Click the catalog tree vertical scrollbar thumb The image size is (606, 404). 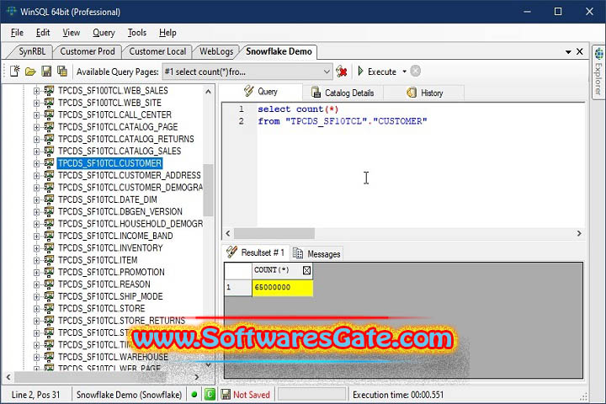(x=209, y=190)
